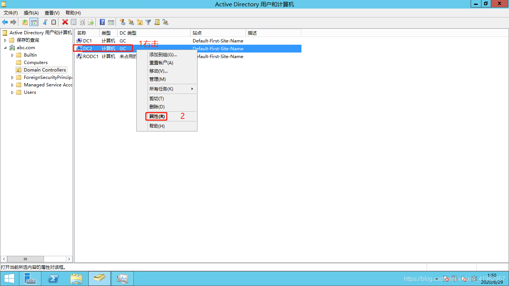Click the grey forward arrow in toolbar

coord(13,22)
